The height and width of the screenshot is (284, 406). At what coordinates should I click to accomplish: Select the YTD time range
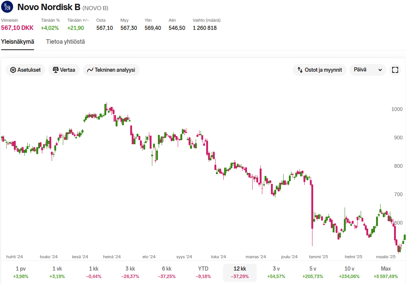(203, 272)
